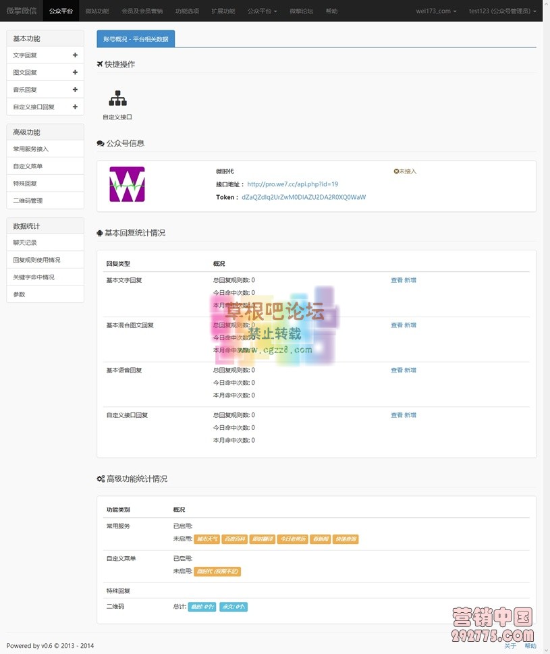Click the icon next to 基本回复统计情况 heading

coord(99,232)
